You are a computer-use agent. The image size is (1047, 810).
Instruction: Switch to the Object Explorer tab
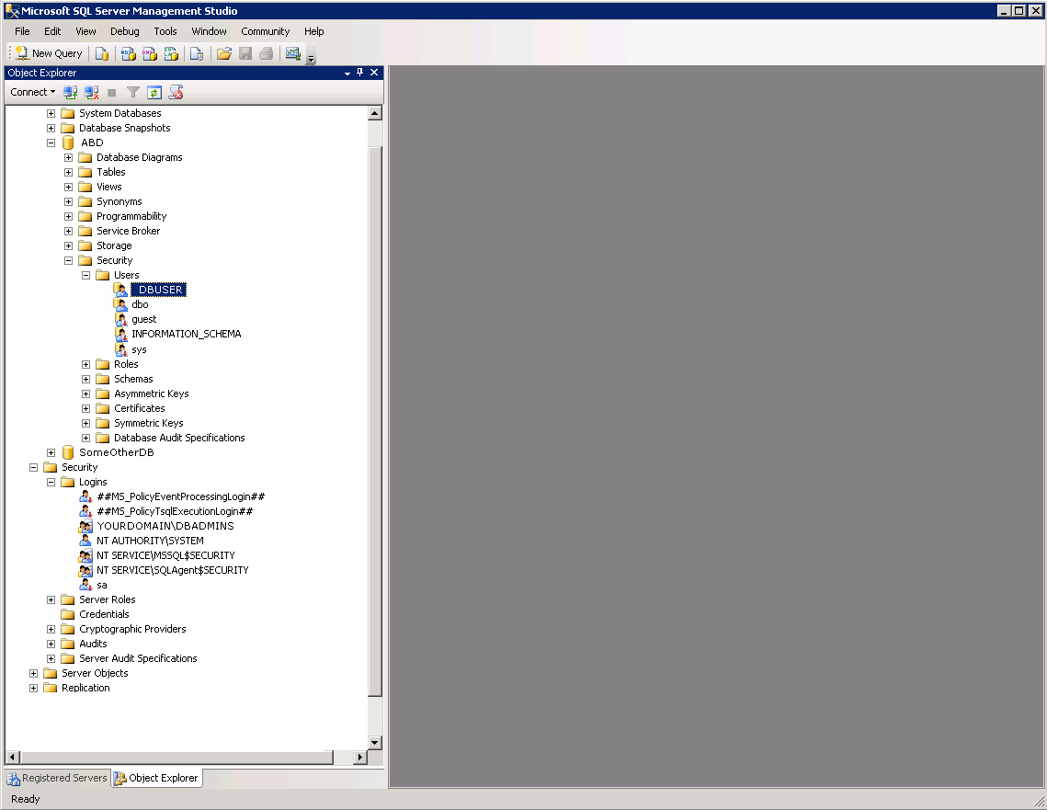pos(156,778)
